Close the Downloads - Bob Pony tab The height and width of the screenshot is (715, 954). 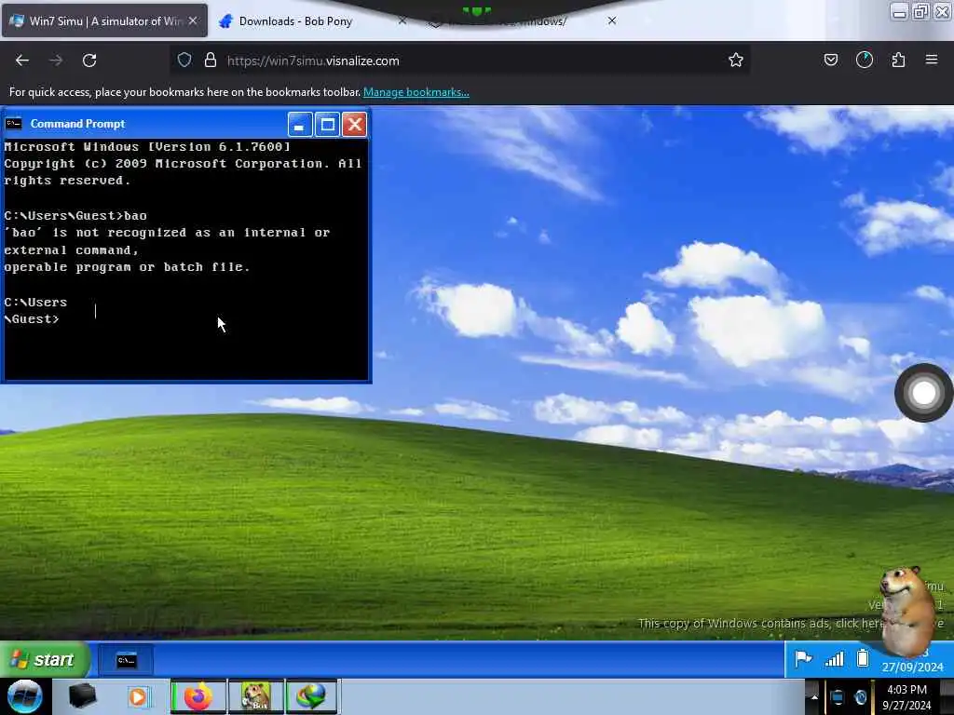click(402, 20)
